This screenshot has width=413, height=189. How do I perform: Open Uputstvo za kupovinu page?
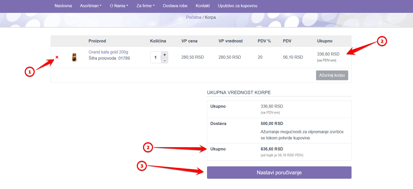coord(237,6)
